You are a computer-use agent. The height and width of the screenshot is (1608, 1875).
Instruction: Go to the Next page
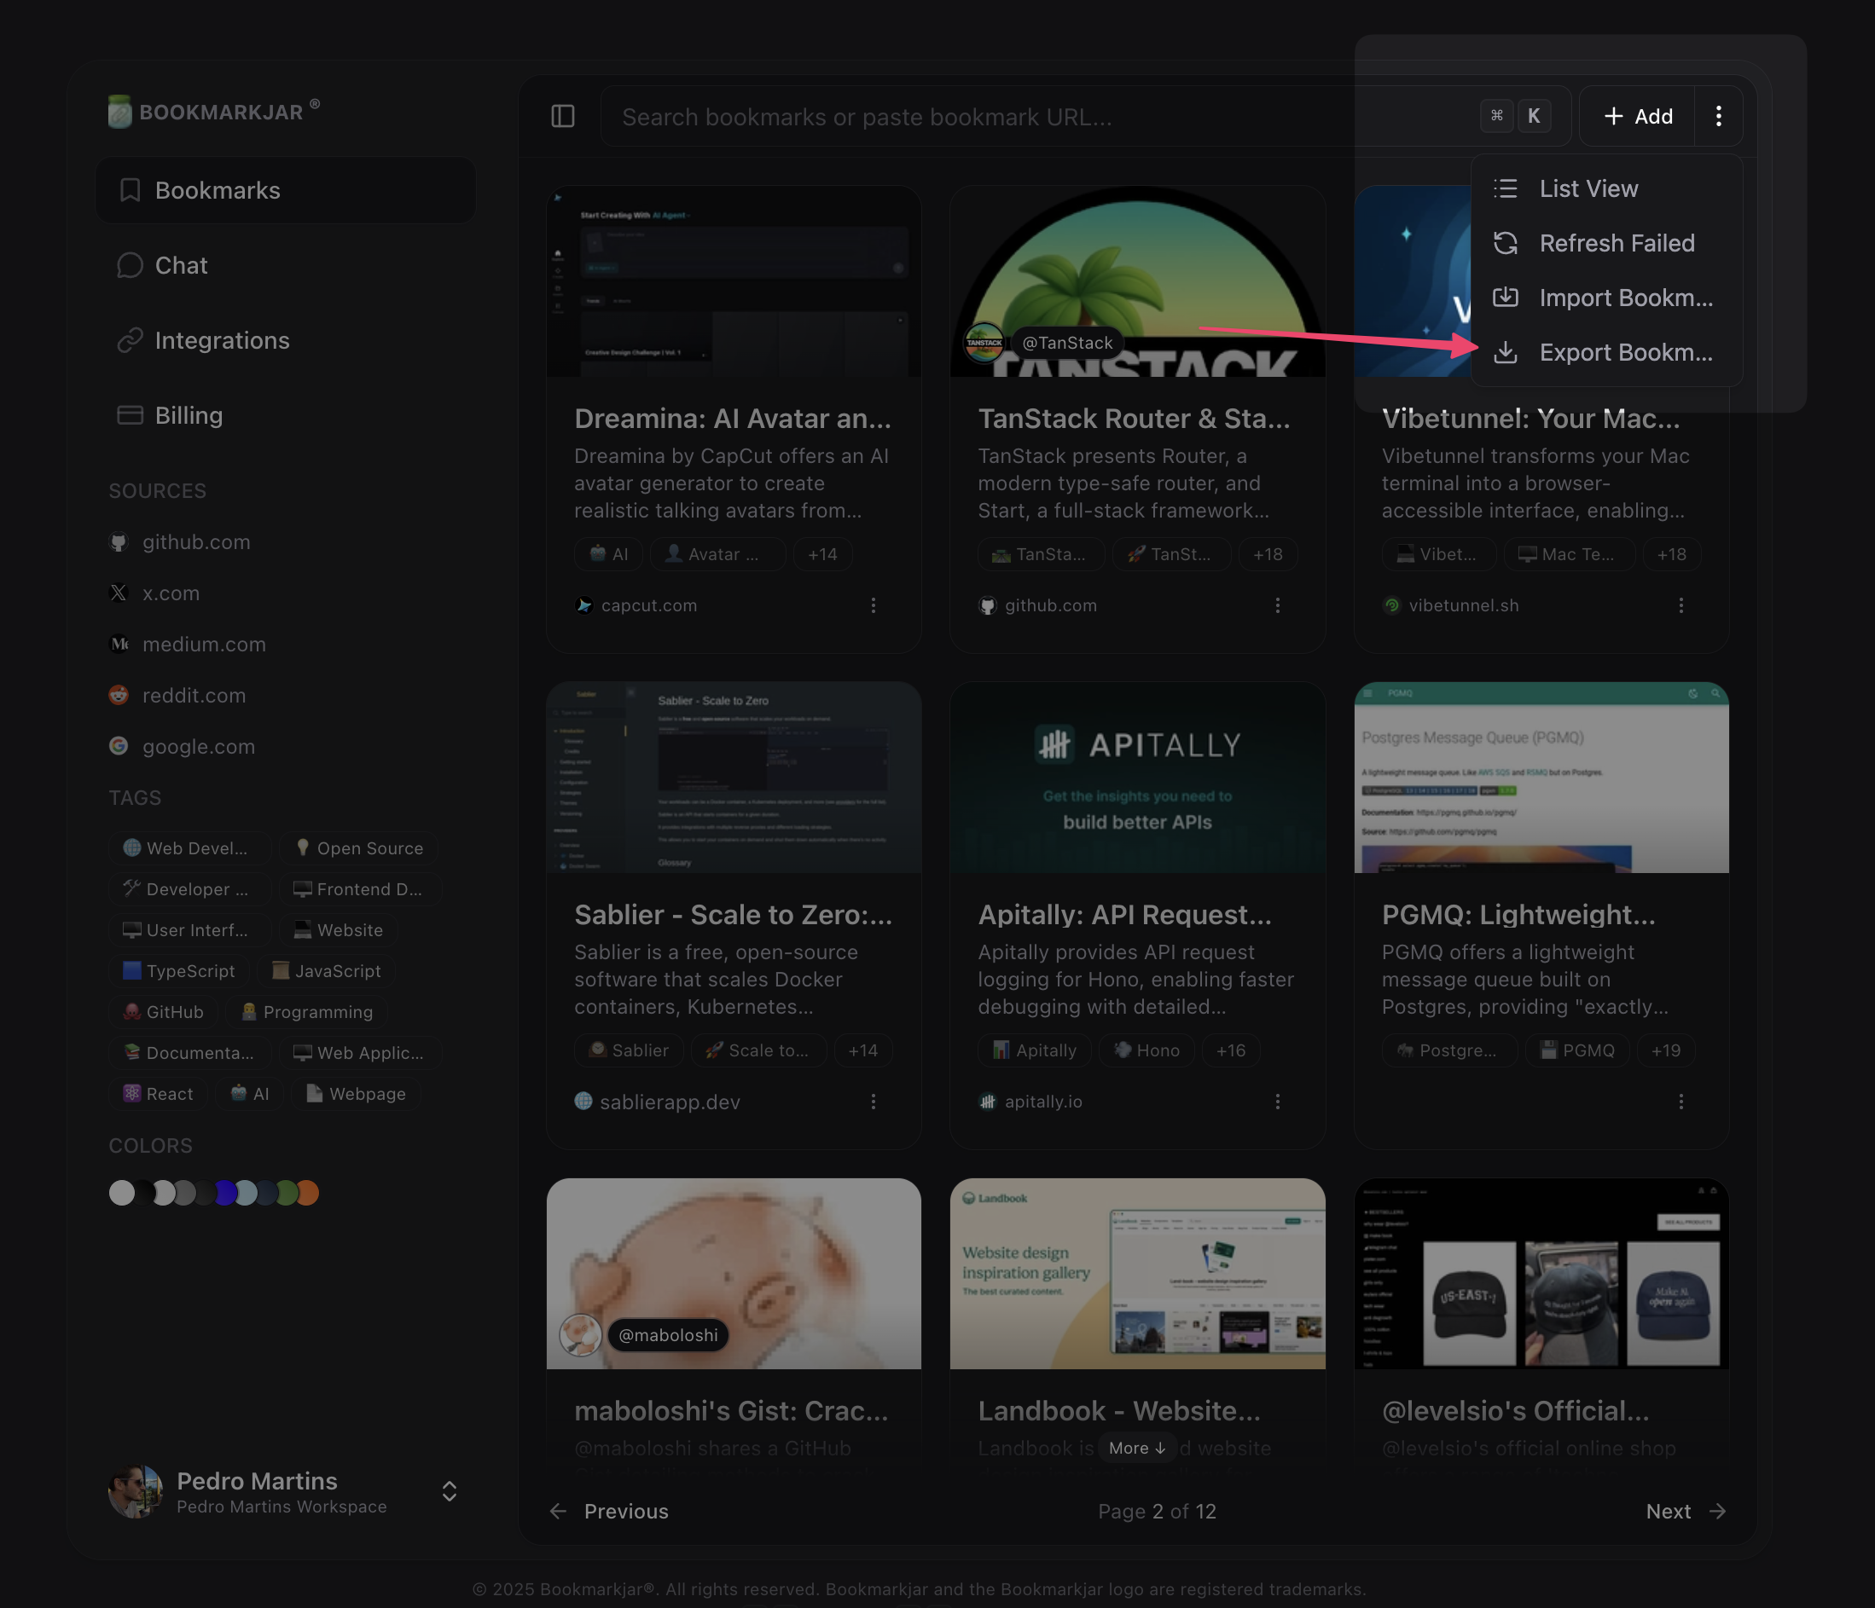tap(1685, 1512)
